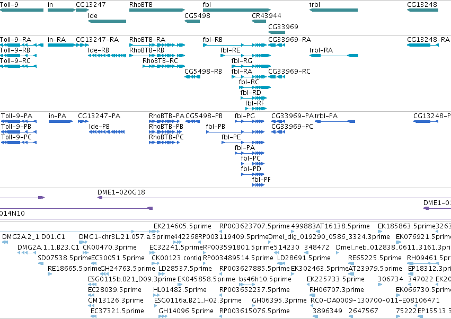Click the Ide gene label

point(93,15)
